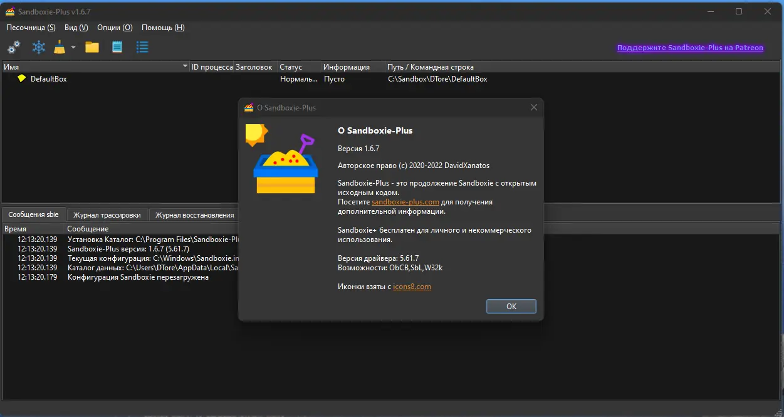The width and height of the screenshot is (784, 417).
Task: Switch to the Журнал трассировки tab
Action: pos(107,215)
